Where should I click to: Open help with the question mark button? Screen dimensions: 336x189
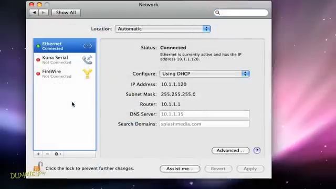[x=257, y=151]
